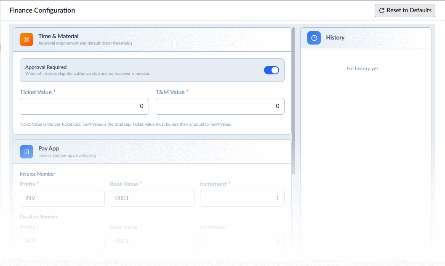Toggle the Approval Required switch off
The image size is (445, 266).
pyautogui.click(x=271, y=70)
